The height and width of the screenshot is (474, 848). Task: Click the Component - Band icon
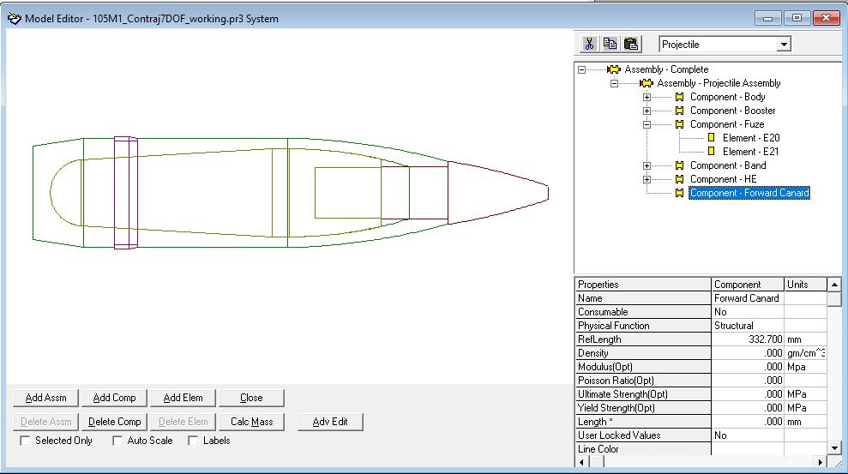point(679,165)
